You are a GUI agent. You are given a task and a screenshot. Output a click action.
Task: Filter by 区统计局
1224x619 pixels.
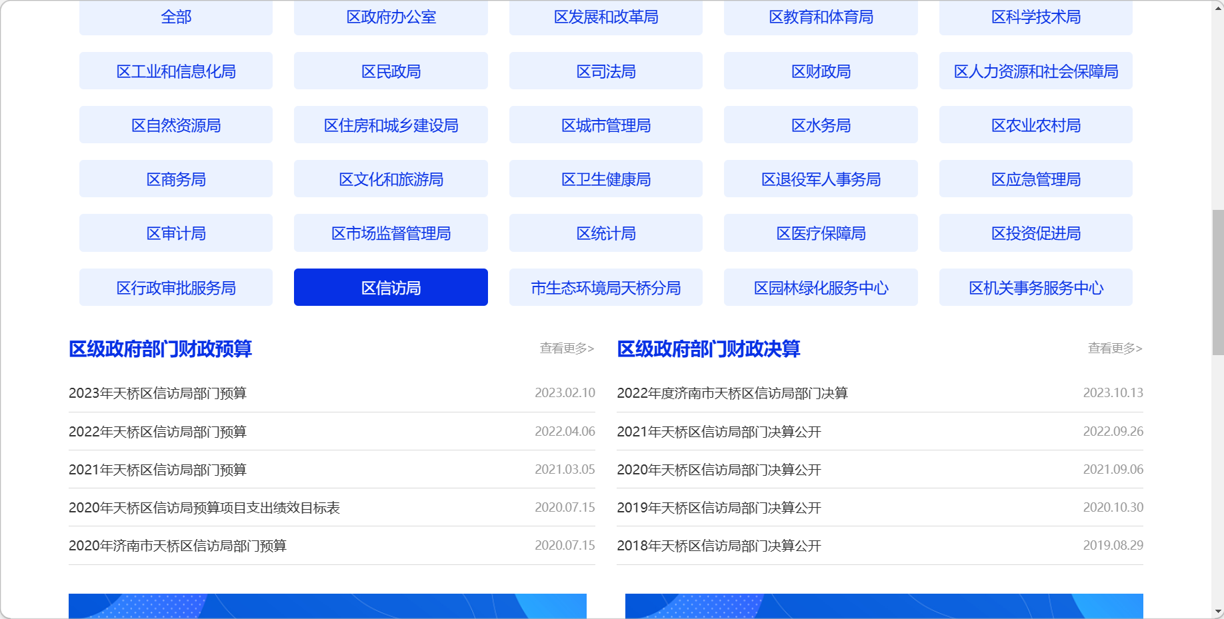pyautogui.click(x=606, y=233)
